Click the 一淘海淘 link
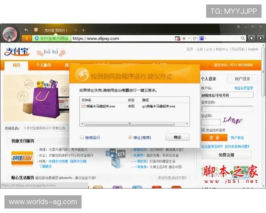The image size is (266, 213). pos(140,167)
